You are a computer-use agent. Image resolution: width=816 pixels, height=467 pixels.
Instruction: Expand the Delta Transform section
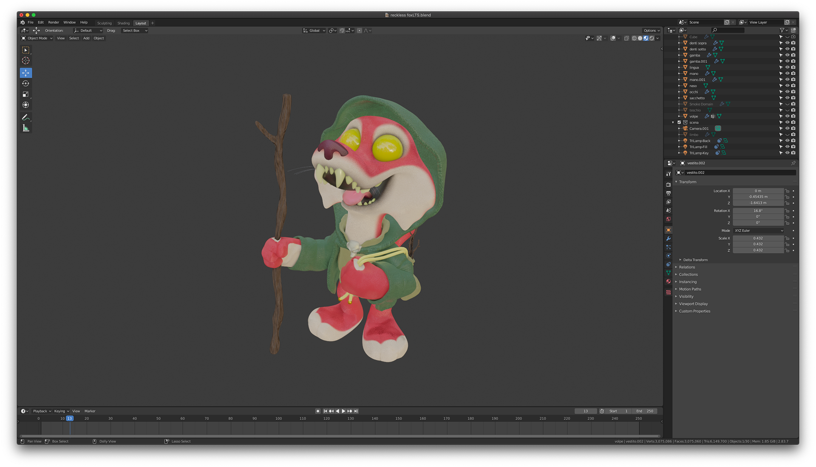coord(695,260)
